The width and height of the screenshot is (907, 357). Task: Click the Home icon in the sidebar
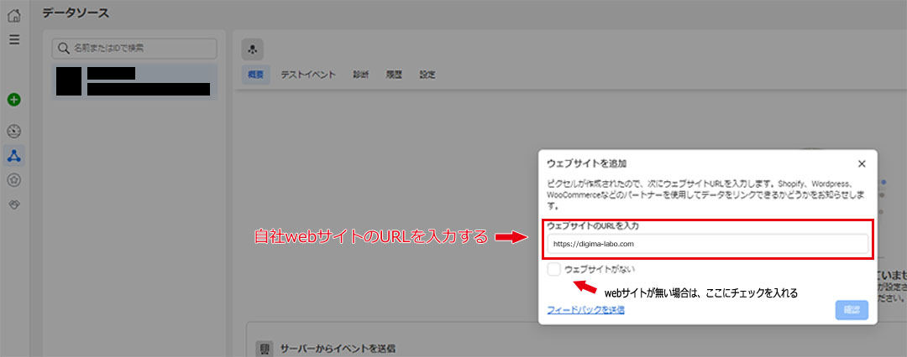pyautogui.click(x=14, y=15)
